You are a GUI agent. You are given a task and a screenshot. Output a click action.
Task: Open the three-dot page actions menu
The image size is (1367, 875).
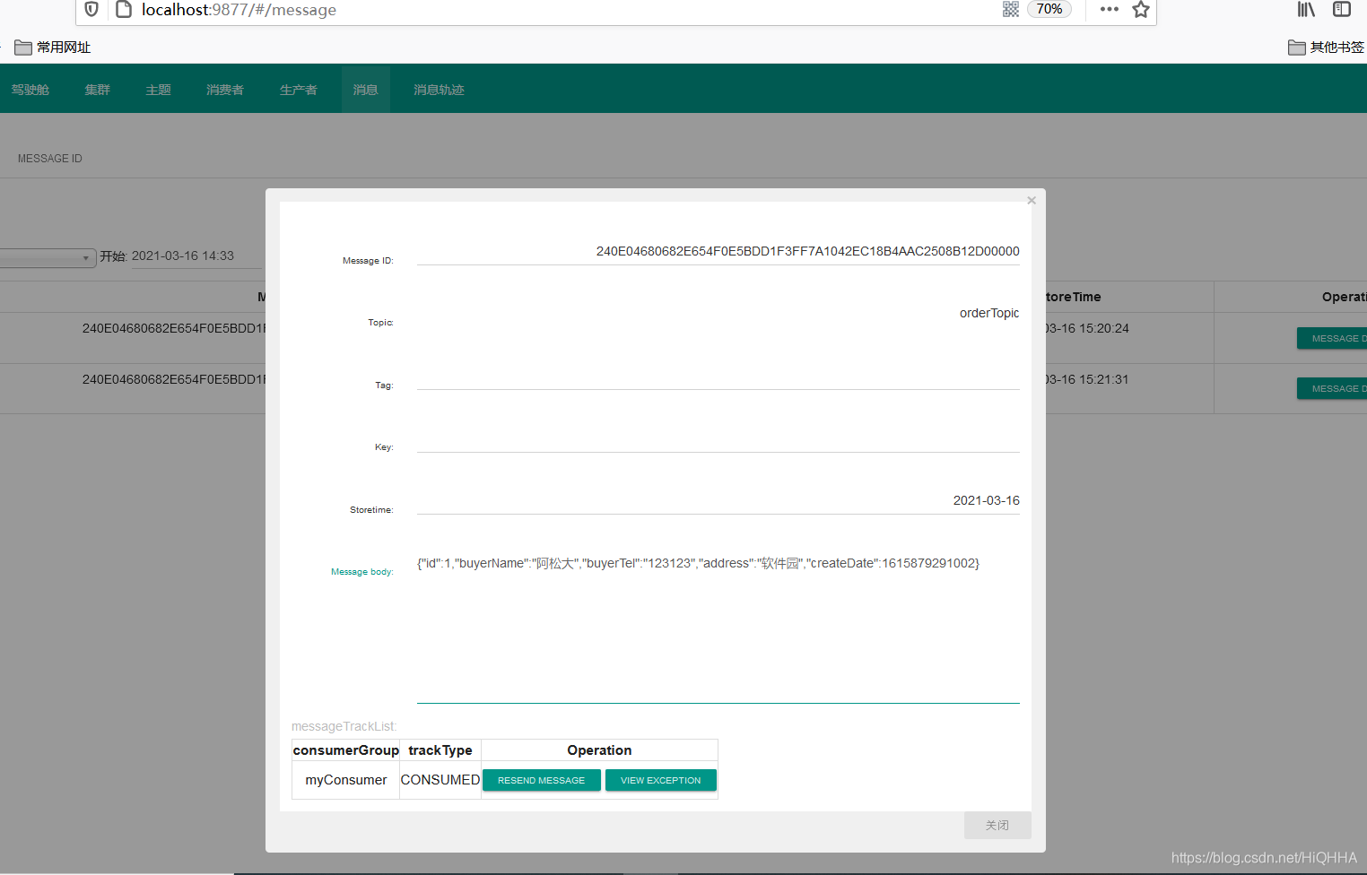coord(1110,9)
